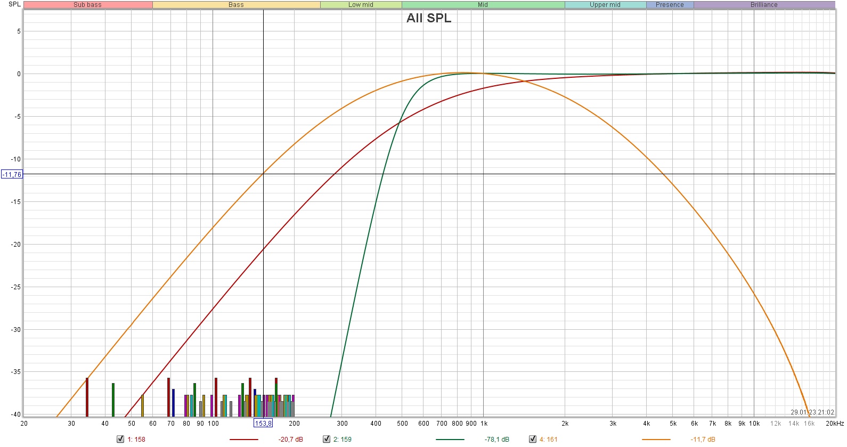Click the cursor frequency readout 153,8
The width and height of the screenshot is (847, 447).
263,423
